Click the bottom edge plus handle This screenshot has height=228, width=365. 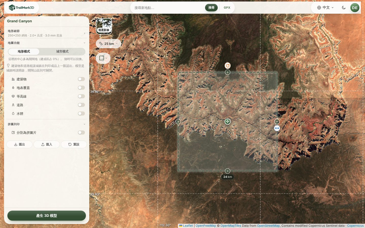coord(228,171)
